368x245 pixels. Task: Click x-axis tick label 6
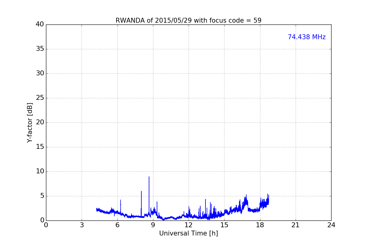pyautogui.click(x=117, y=225)
